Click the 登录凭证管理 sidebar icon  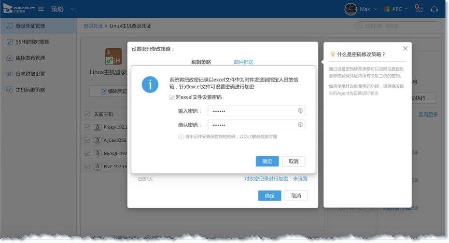pyautogui.click(x=10, y=26)
